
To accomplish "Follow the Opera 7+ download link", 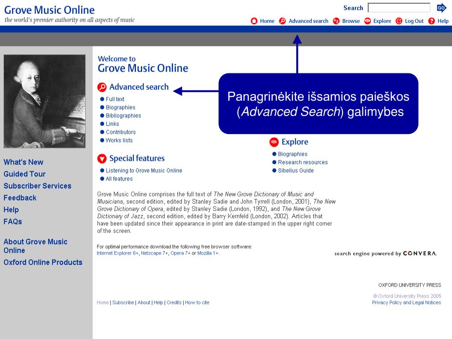I will (x=181, y=253).
